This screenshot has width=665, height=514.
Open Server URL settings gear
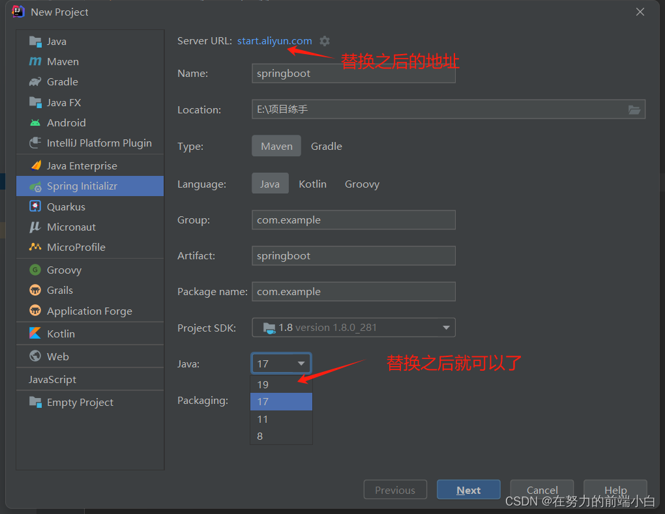(325, 41)
